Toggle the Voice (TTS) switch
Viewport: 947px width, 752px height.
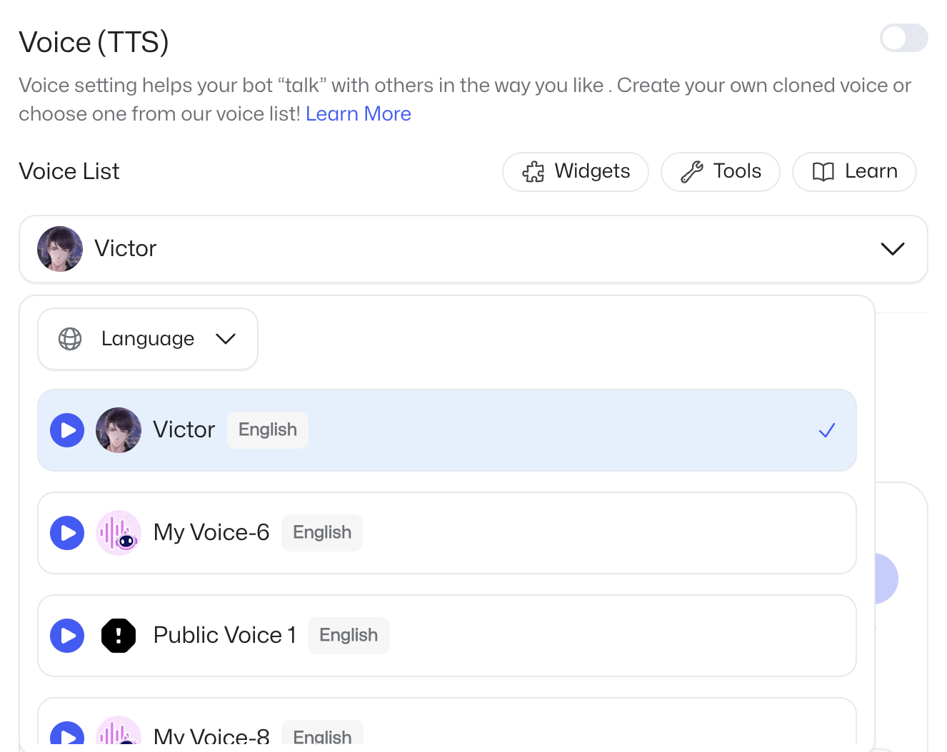pyautogui.click(x=903, y=38)
